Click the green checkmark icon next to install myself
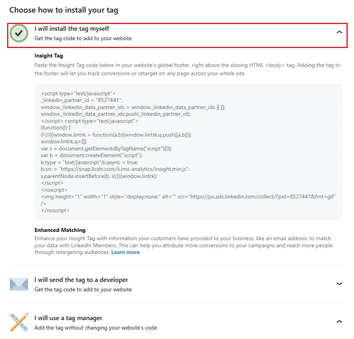Viewport: 354px width, 339px height. pyautogui.click(x=19, y=33)
